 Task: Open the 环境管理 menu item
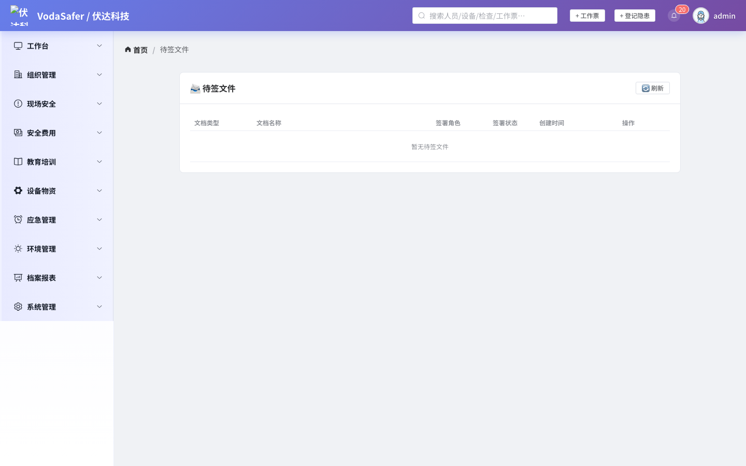pyautogui.click(x=57, y=249)
